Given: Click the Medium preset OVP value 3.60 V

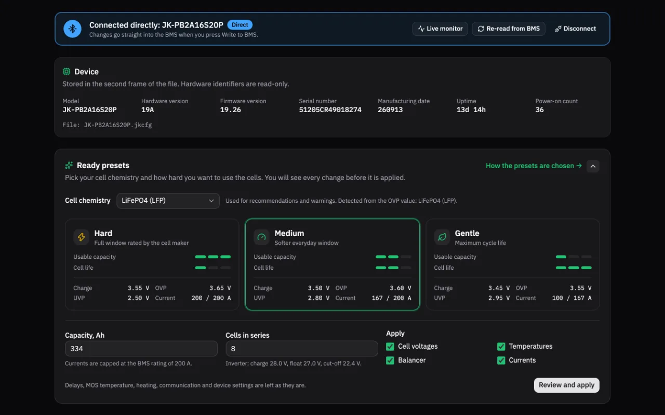Looking at the screenshot, I should pos(401,288).
